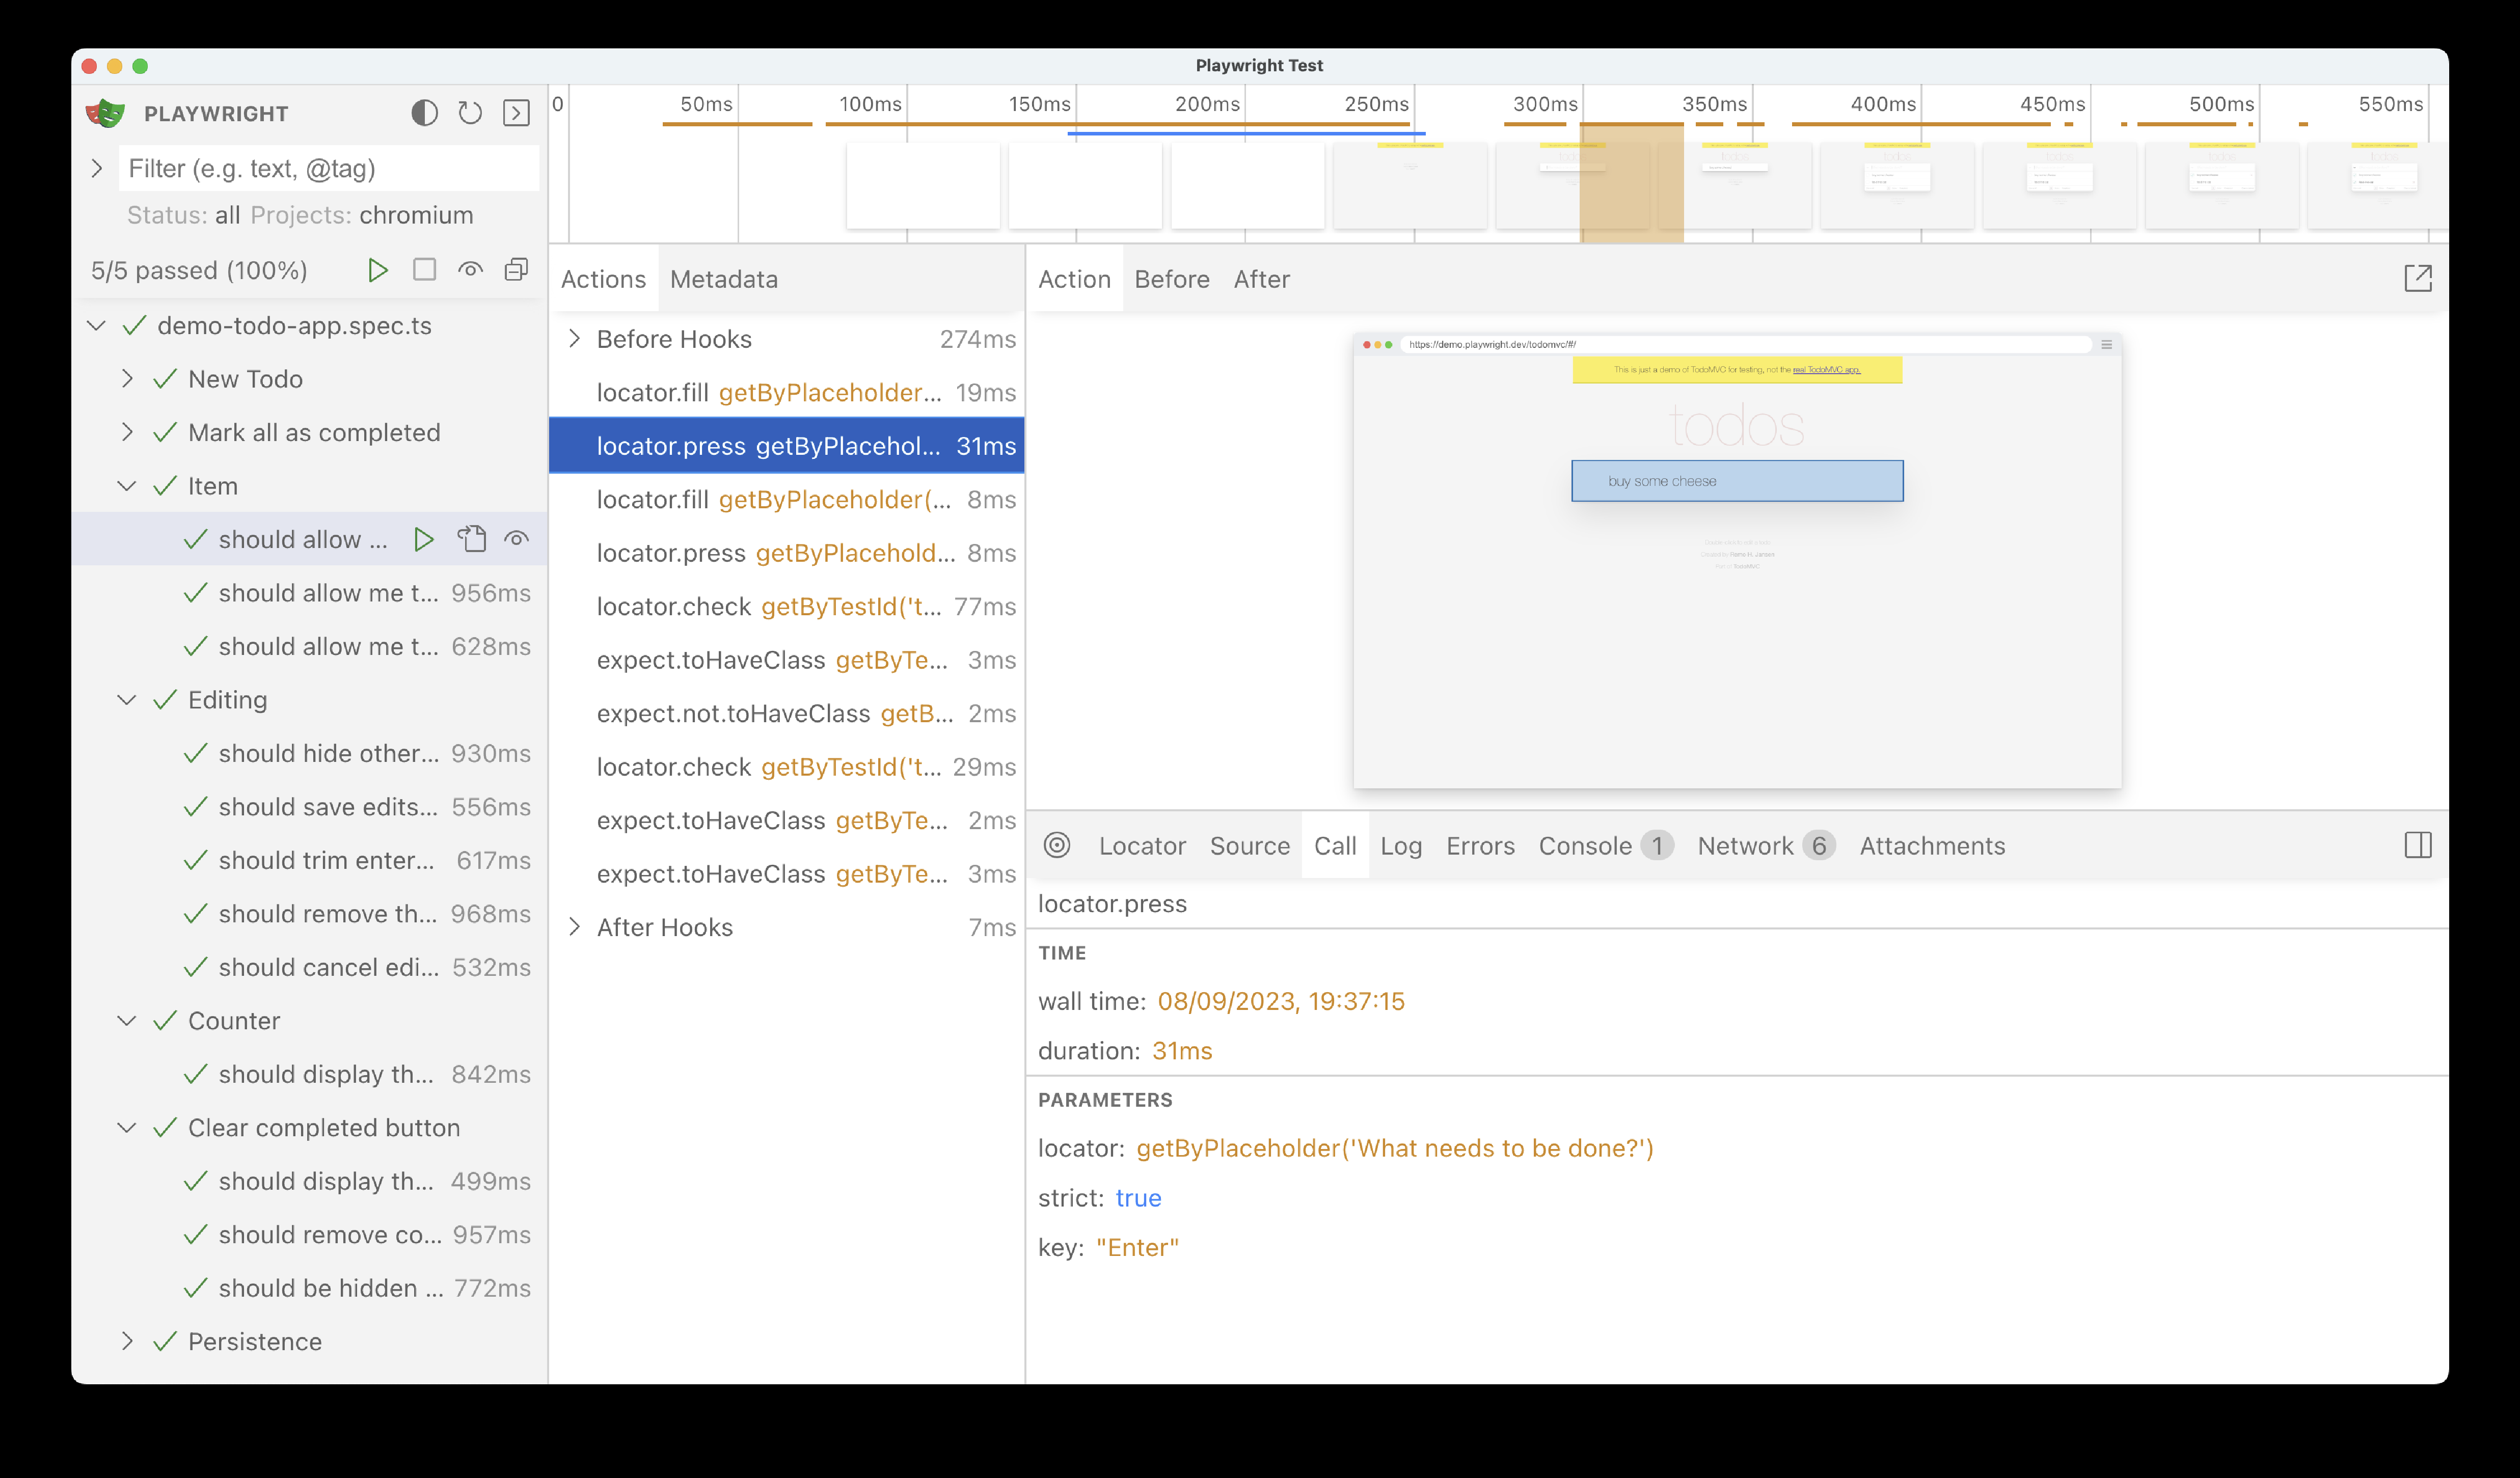
Task: Open the Attachments tab
Action: point(1932,846)
